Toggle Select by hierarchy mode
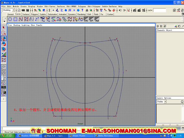 [x=36, y=10]
